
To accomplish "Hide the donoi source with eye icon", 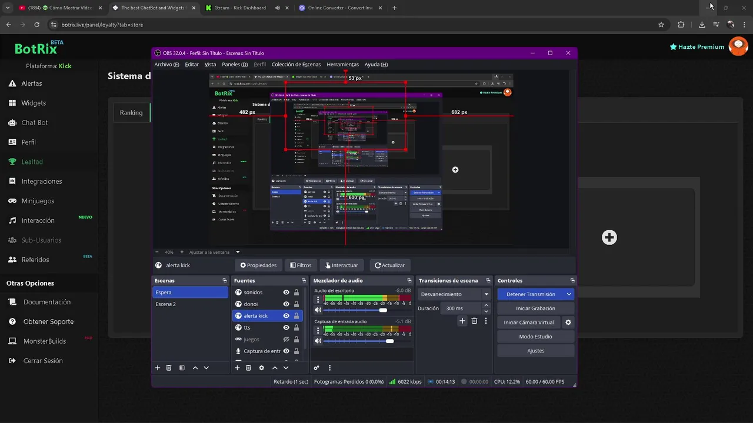I will coord(286,304).
